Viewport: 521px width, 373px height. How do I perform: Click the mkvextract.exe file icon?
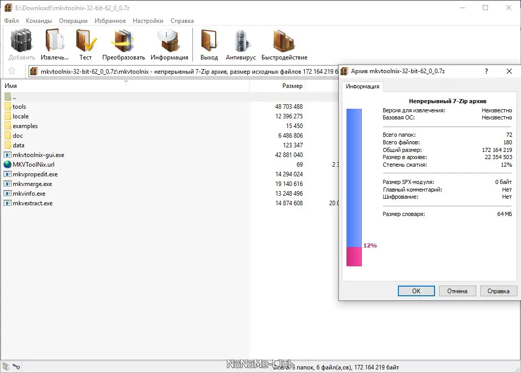coord(8,203)
